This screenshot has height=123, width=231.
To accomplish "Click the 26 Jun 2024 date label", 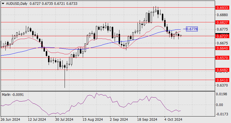I will [x=10, y=120].
